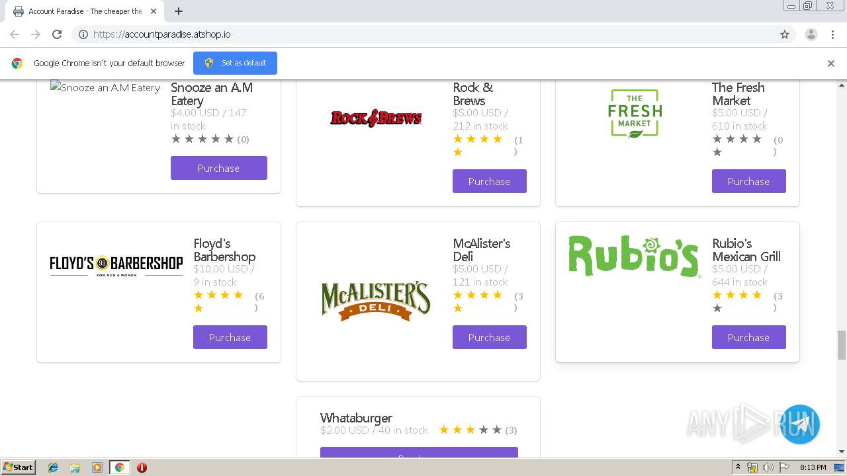Open a new browser tab
Image resolution: width=847 pixels, height=476 pixels.
coord(179,11)
